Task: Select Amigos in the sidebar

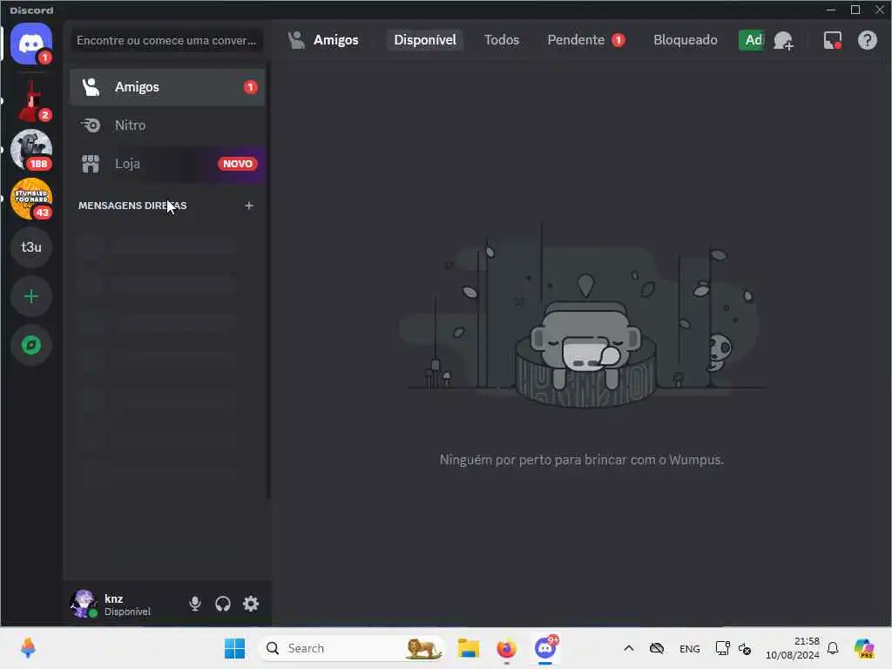Action: click(x=167, y=87)
